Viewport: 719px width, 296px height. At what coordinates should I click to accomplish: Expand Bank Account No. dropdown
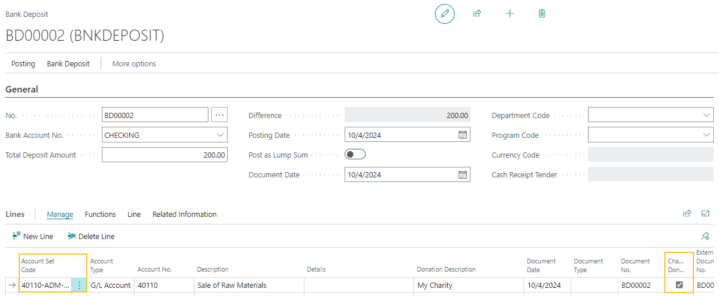point(220,135)
